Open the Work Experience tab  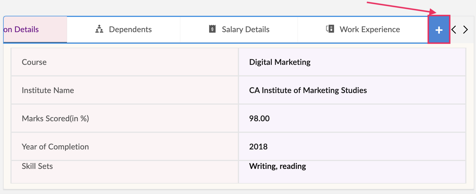(370, 29)
